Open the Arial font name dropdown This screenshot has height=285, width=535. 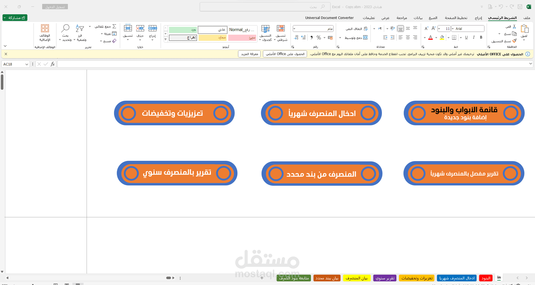pos(453,29)
